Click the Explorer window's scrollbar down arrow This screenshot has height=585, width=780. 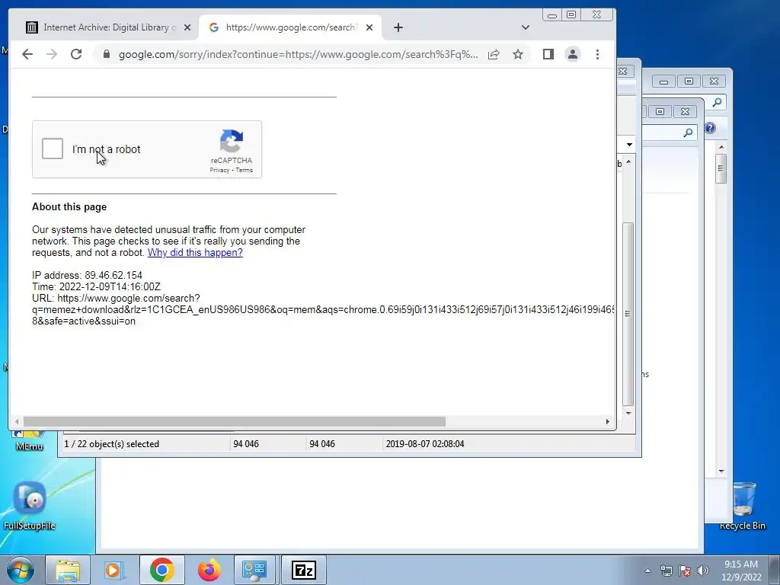pyautogui.click(x=721, y=471)
